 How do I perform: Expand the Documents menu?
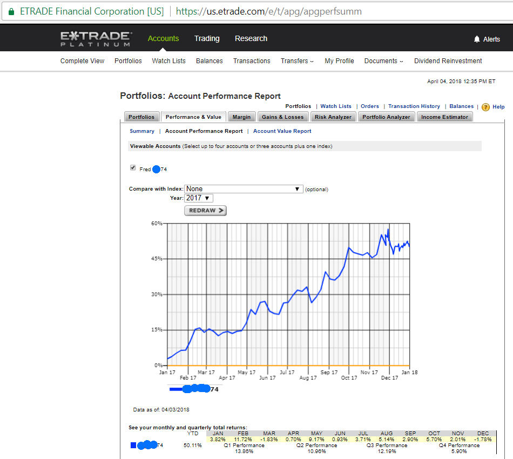(383, 61)
